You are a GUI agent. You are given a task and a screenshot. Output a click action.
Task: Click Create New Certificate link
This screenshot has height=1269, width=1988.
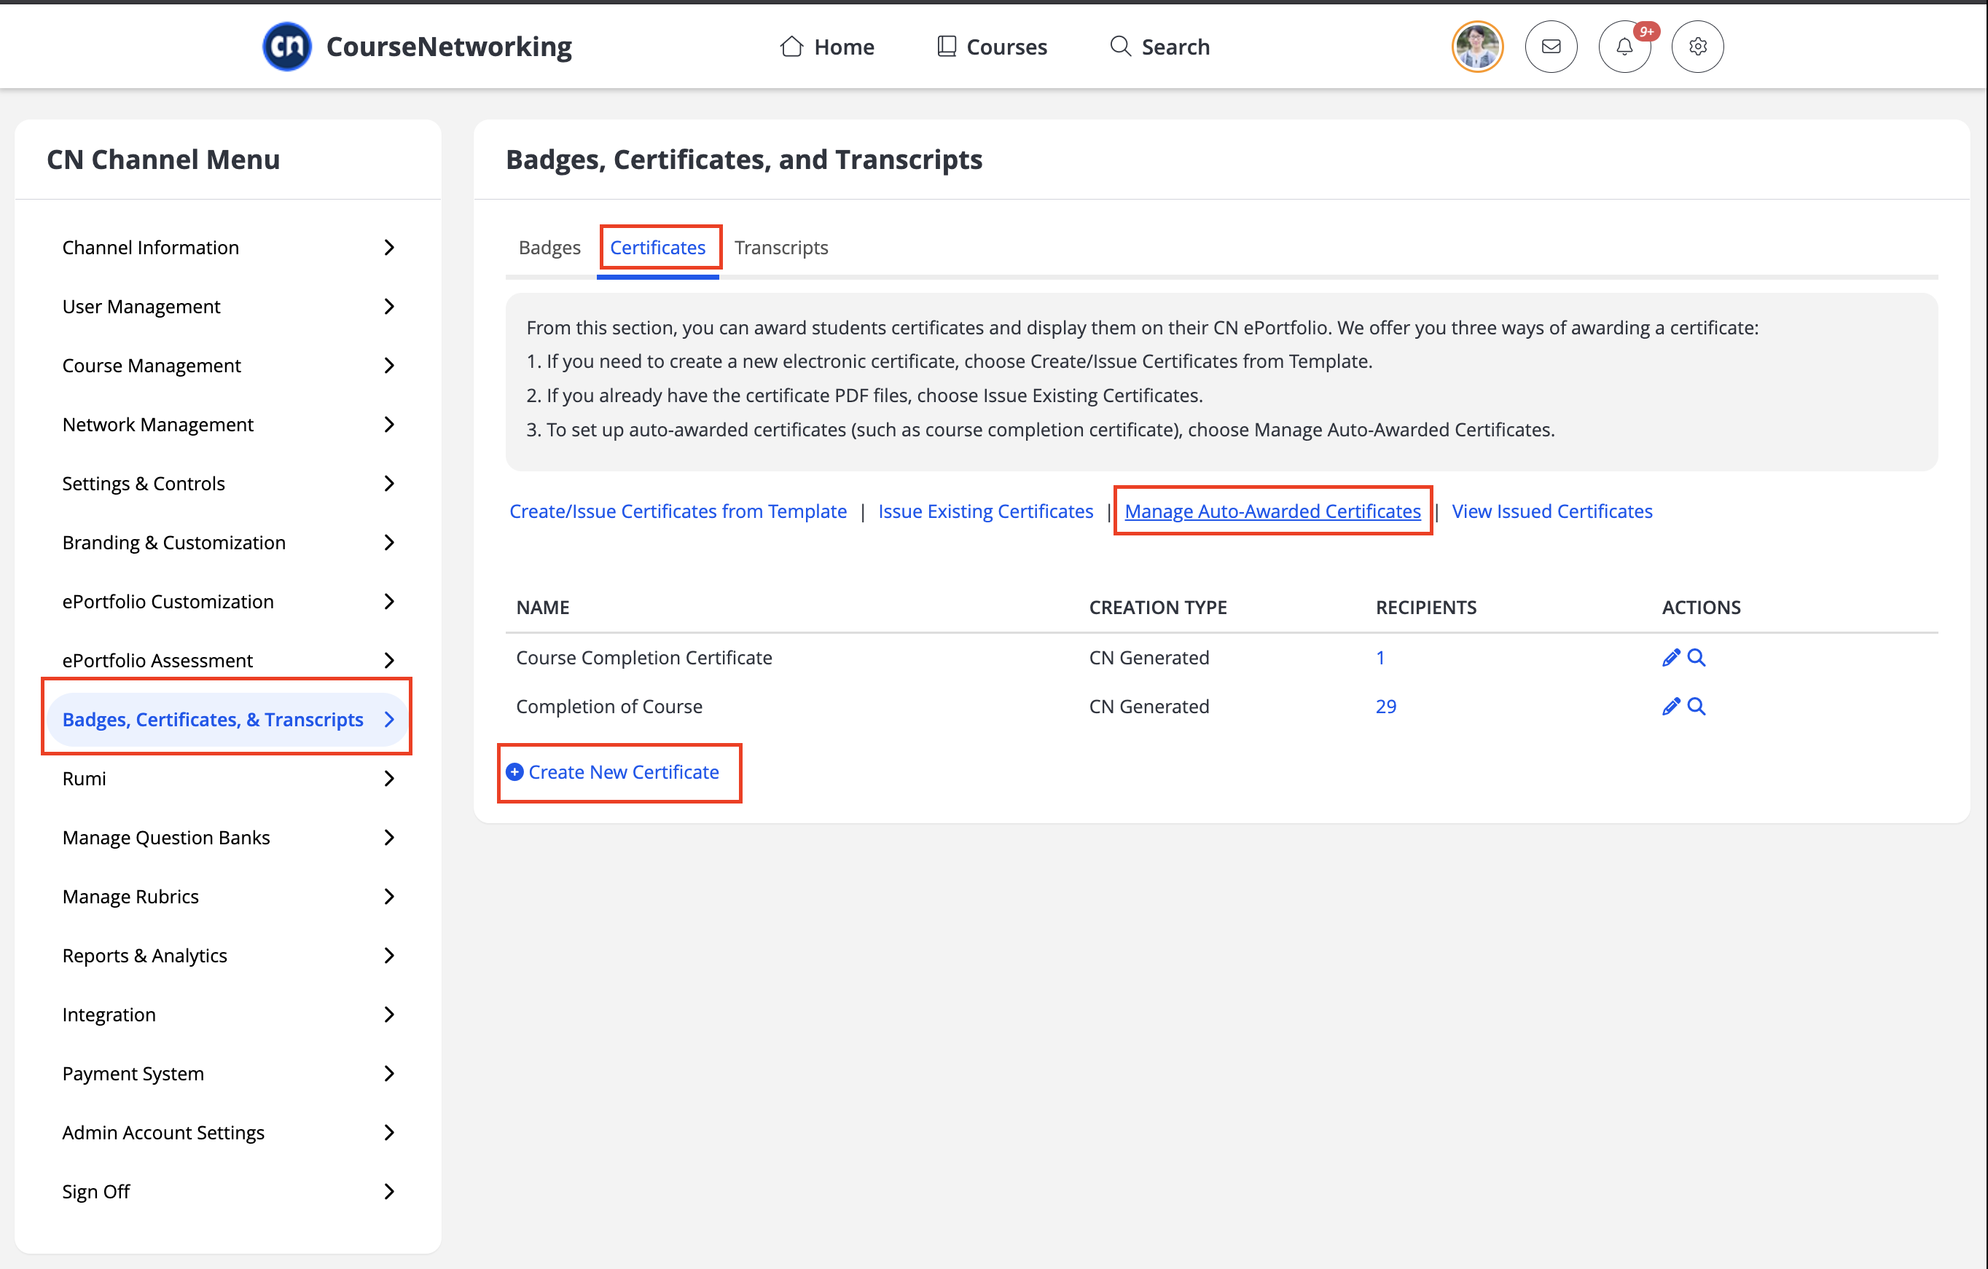623,771
